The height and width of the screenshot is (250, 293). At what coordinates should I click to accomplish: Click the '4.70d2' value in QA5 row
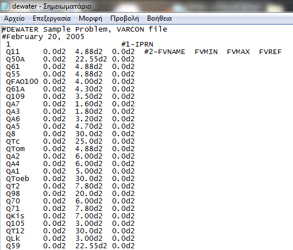pos(89,126)
